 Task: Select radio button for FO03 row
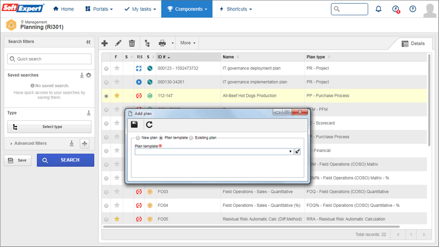[106, 192]
